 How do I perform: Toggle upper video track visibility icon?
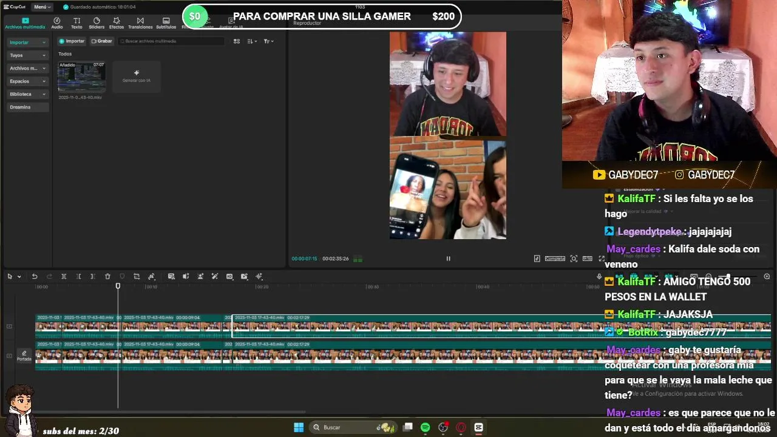(x=9, y=327)
